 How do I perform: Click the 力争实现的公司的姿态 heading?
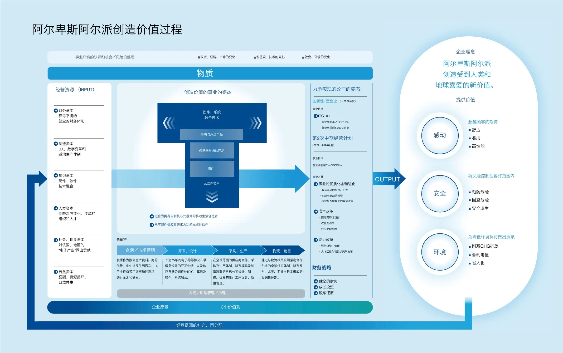pyautogui.click(x=336, y=89)
